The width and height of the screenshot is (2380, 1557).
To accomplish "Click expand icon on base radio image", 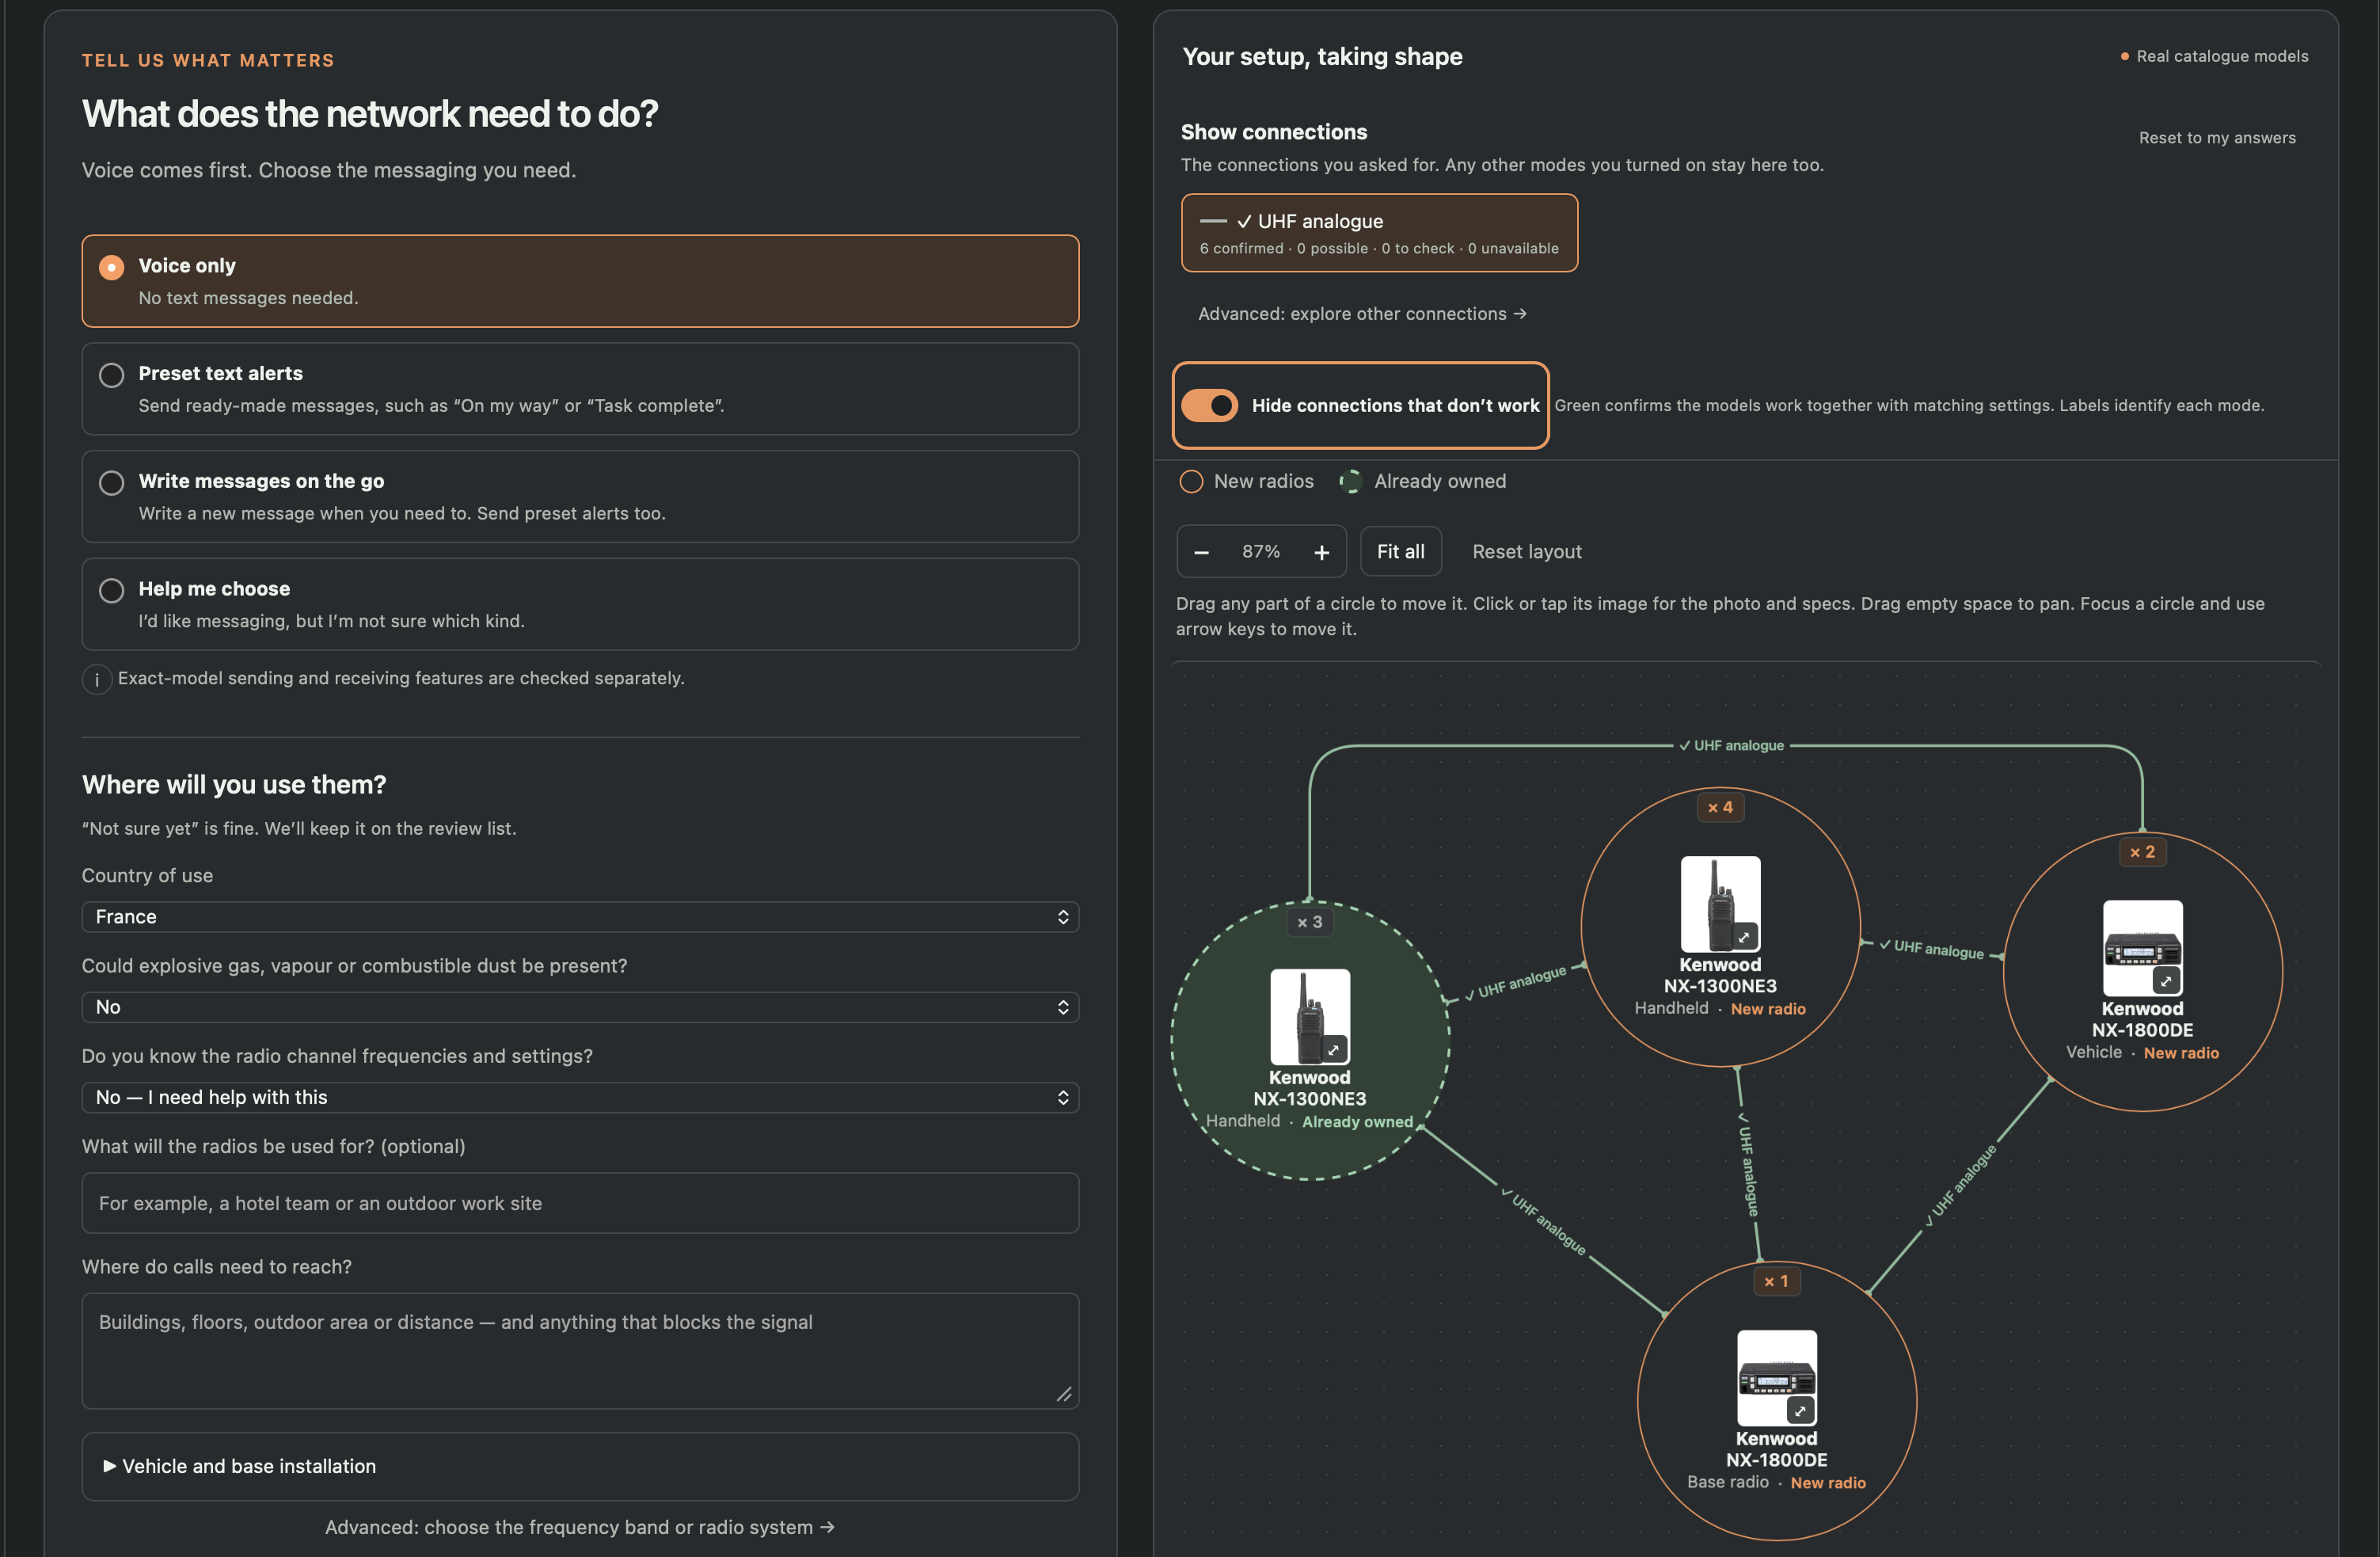I will [x=1800, y=1411].
